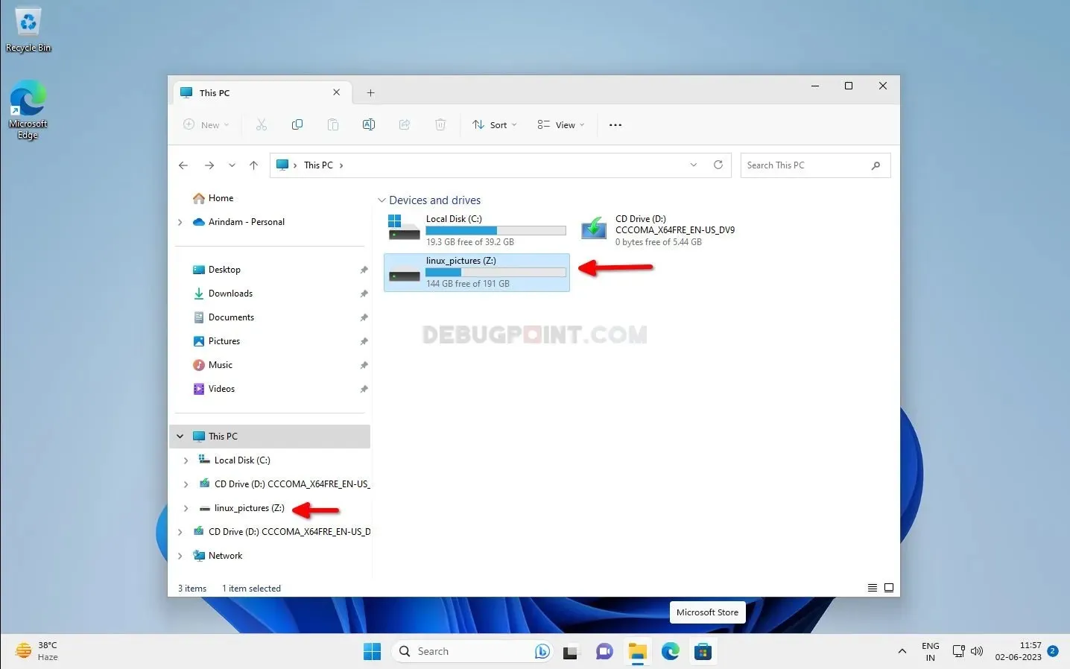Click inside the Search This PC box
Viewport: 1070px width, 669px height.
point(805,165)
